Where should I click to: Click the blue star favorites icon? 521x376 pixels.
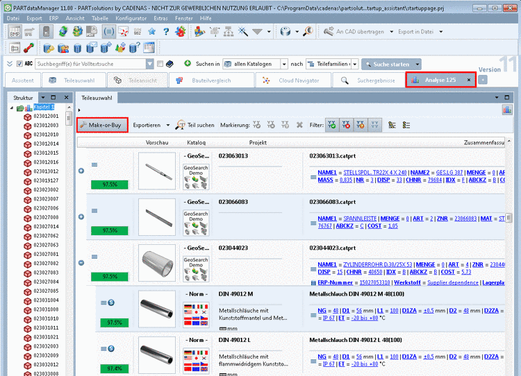coord(152,31)
